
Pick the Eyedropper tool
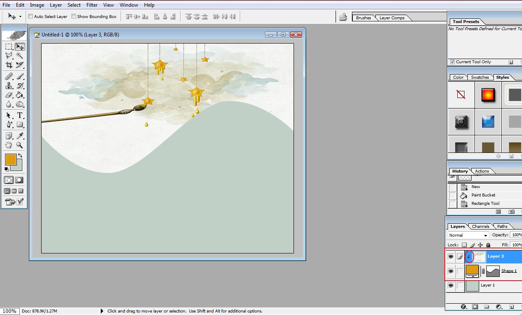click(20, 136)
